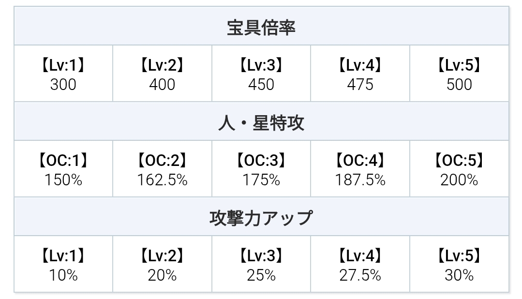Image resolution: width=522 pixels, height=299 pixels.
Task: Click the OC:4 cell showing 187.5%
Action: [x=360, y=170]
